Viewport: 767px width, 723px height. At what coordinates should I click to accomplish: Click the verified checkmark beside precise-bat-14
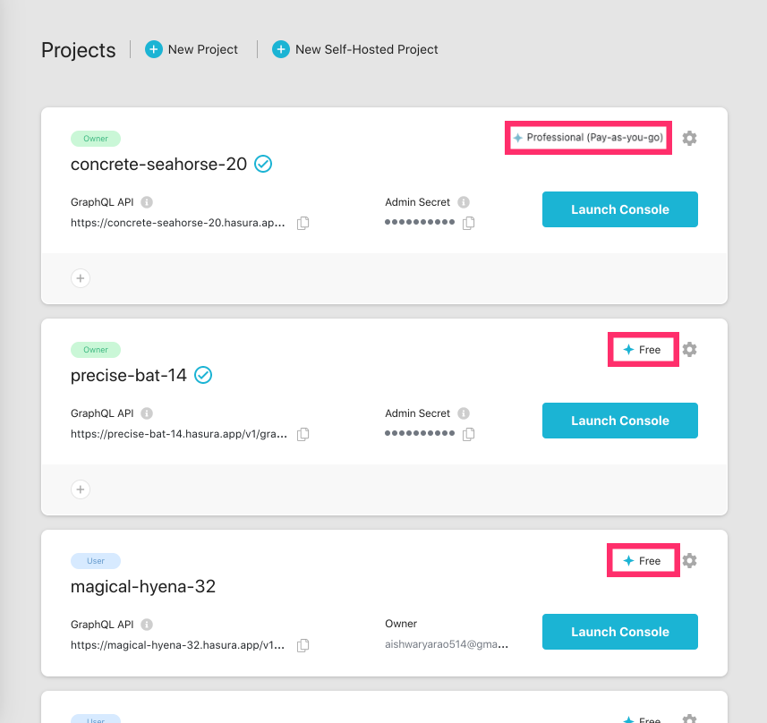203,375
